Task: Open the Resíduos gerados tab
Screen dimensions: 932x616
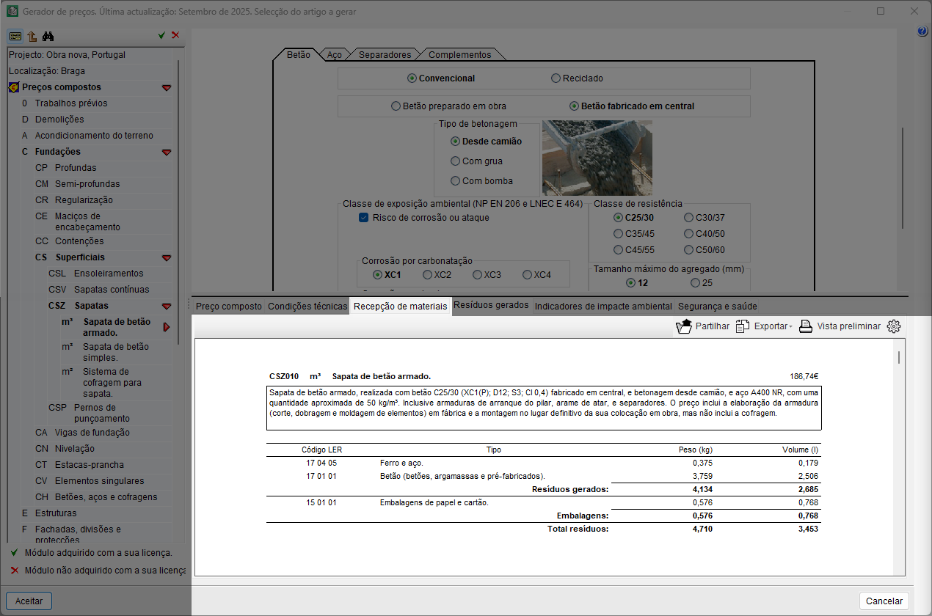Action: pos(491,305)
